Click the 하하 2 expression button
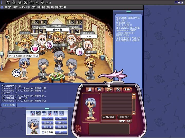 coord(47,123)
